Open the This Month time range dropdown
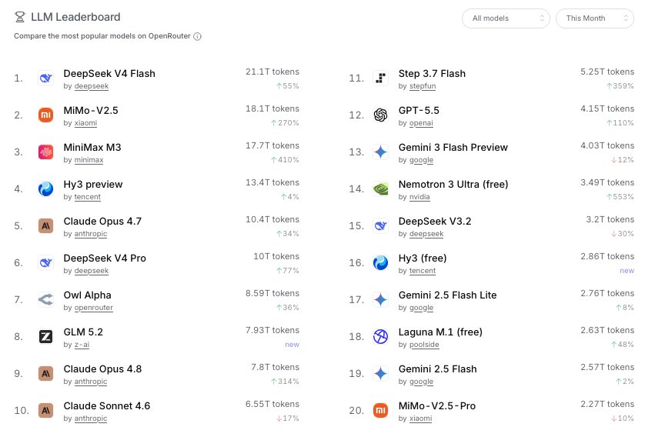This screenshot has width=645, height=437. tap(594, 18)
